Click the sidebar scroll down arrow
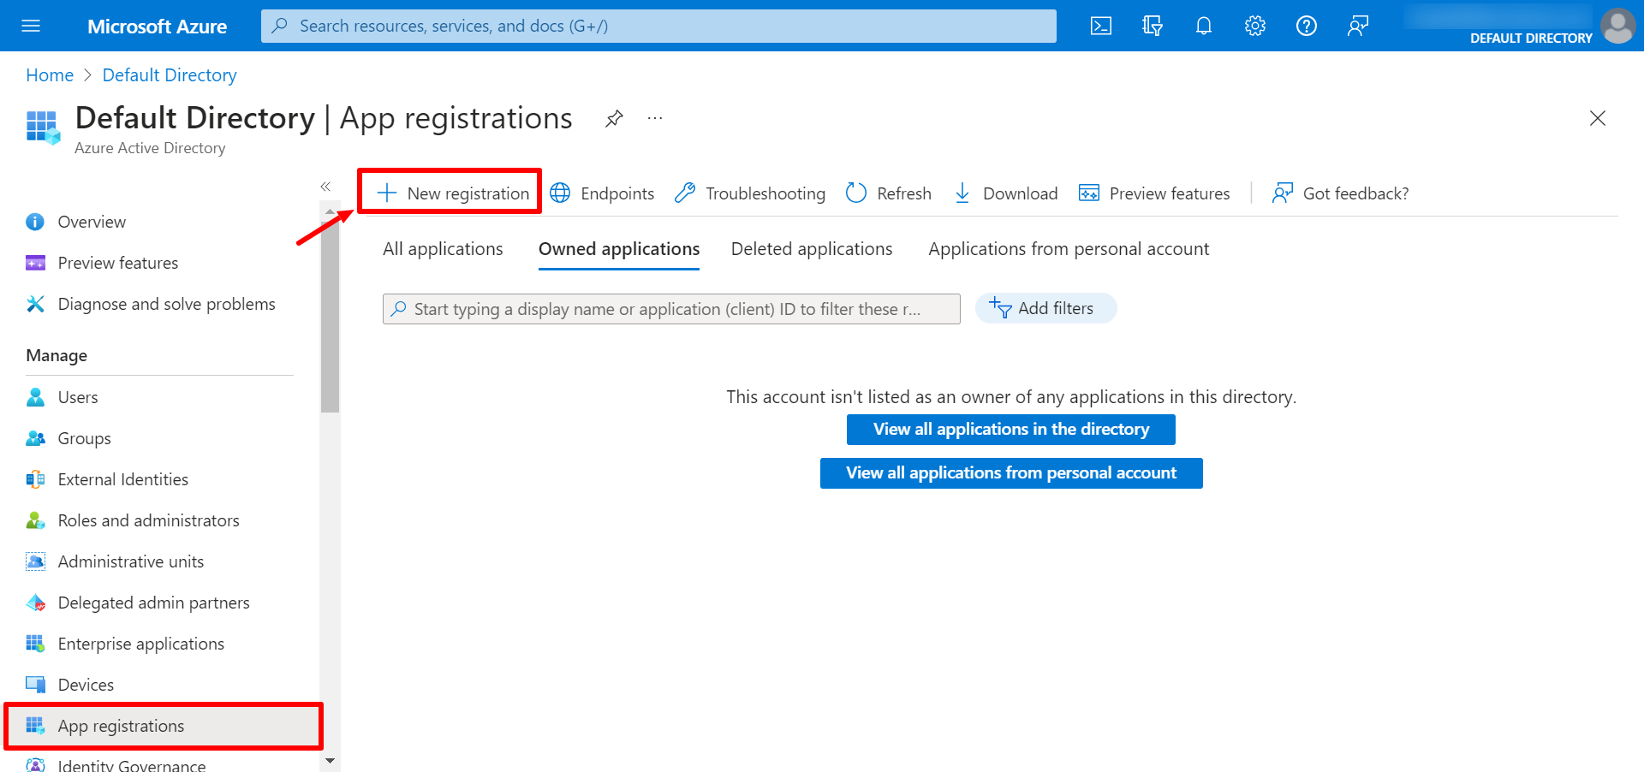This screenshot has width=1644, height=772. point(331,760)
